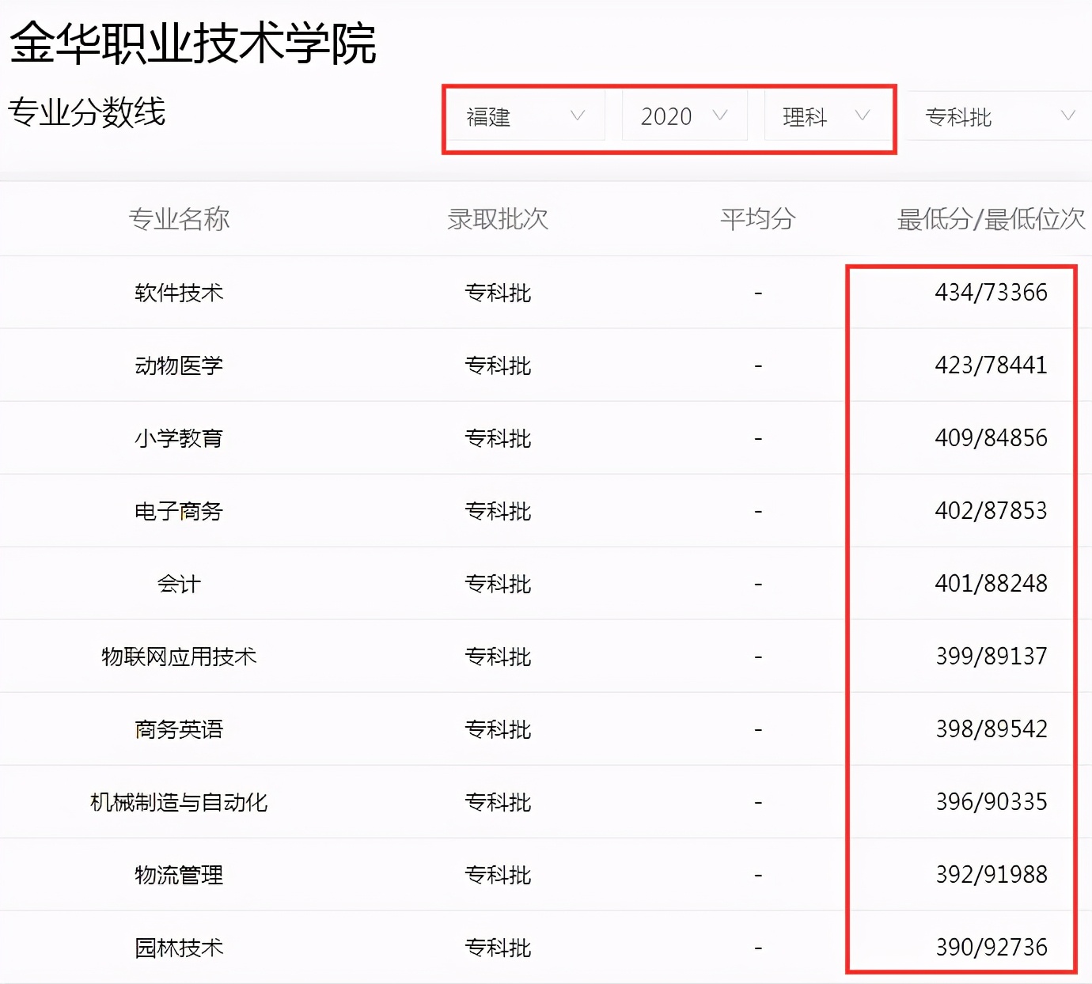The height and width of the screenshot is (984, 1092).
Task: Click the 平均分 column header
Action: pyautogui.click(x=757, y=219)
